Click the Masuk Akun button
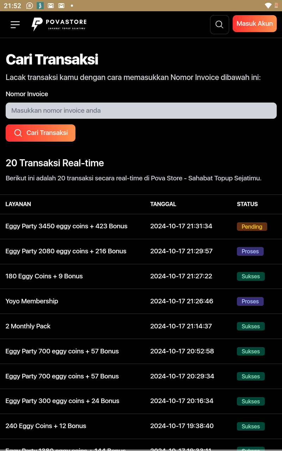282x451 pixels. click(255, 24)
